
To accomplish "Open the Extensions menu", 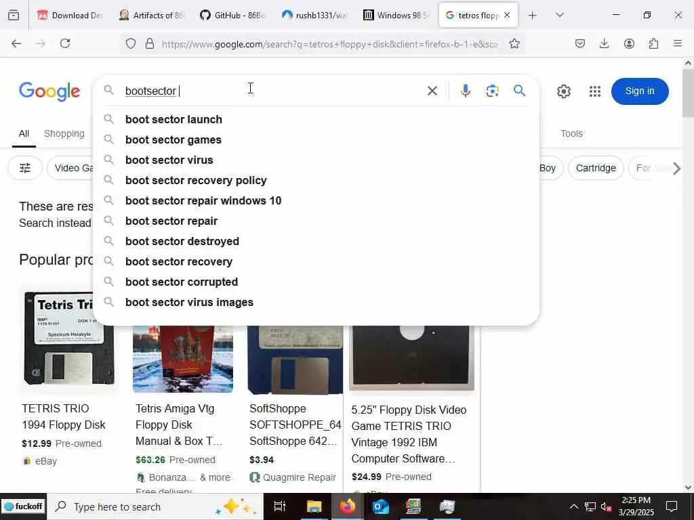I will point(653,43).
